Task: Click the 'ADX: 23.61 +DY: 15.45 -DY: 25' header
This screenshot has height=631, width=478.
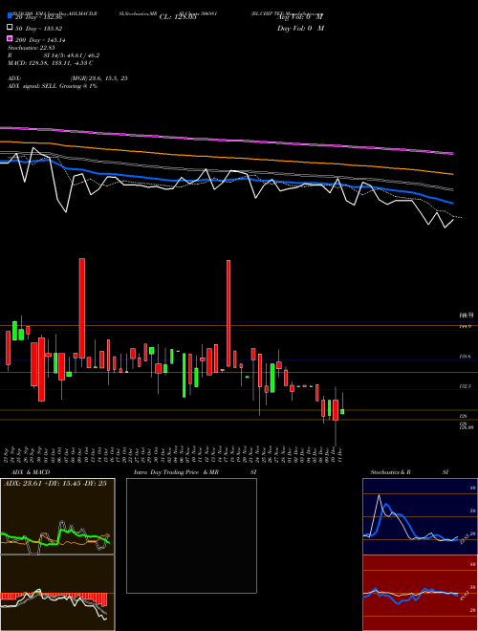Action: [55, 484]
